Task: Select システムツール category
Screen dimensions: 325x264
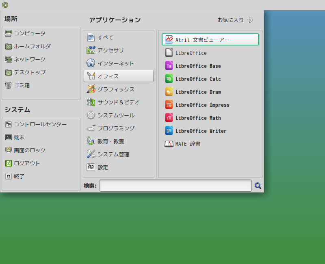Action: 119,115
